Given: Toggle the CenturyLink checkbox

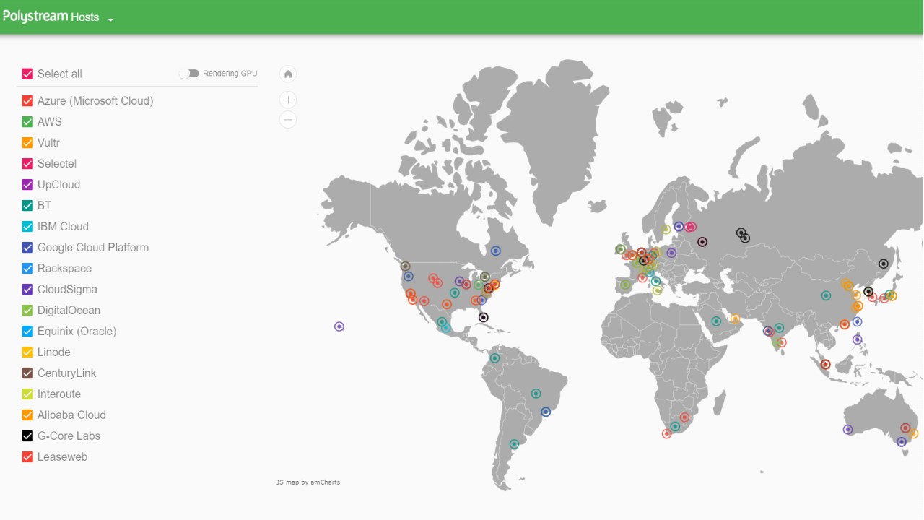Looking at the screenshot, I should [x=27, y=373].
